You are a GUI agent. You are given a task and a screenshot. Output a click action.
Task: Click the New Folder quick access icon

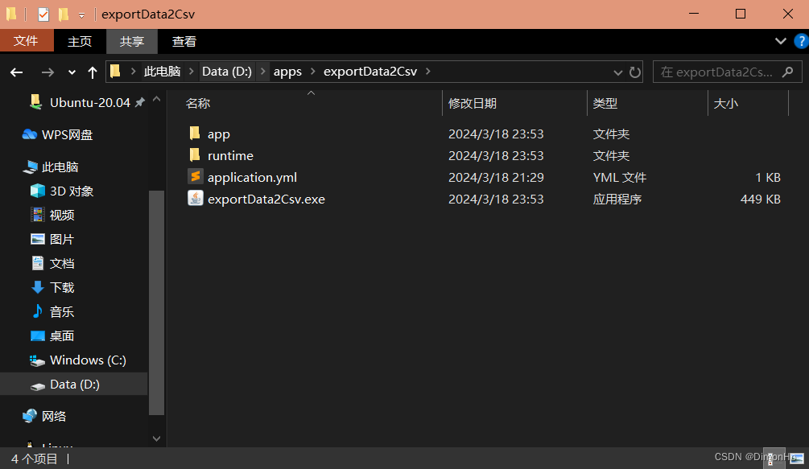64,14
